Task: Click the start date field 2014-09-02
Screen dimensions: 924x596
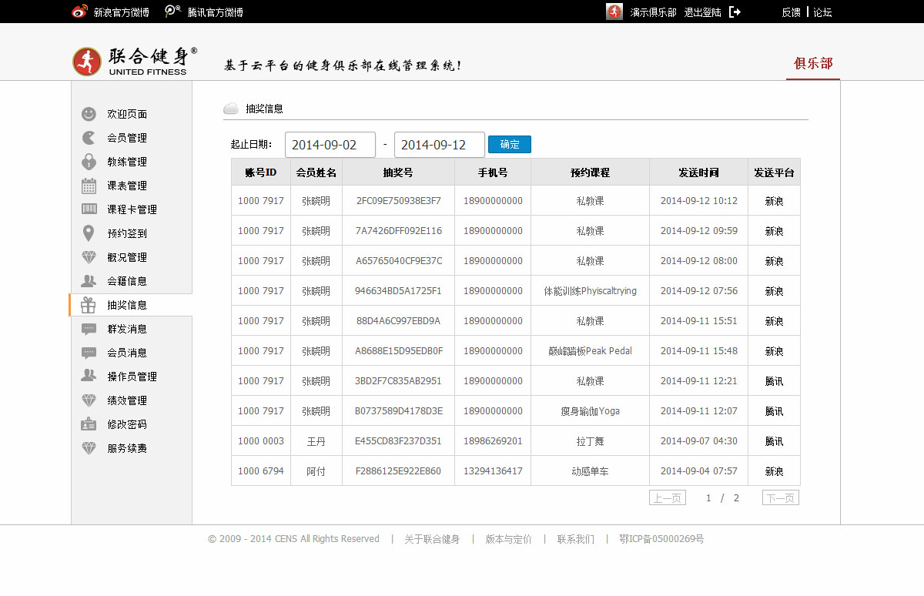Action: [330, 145]
